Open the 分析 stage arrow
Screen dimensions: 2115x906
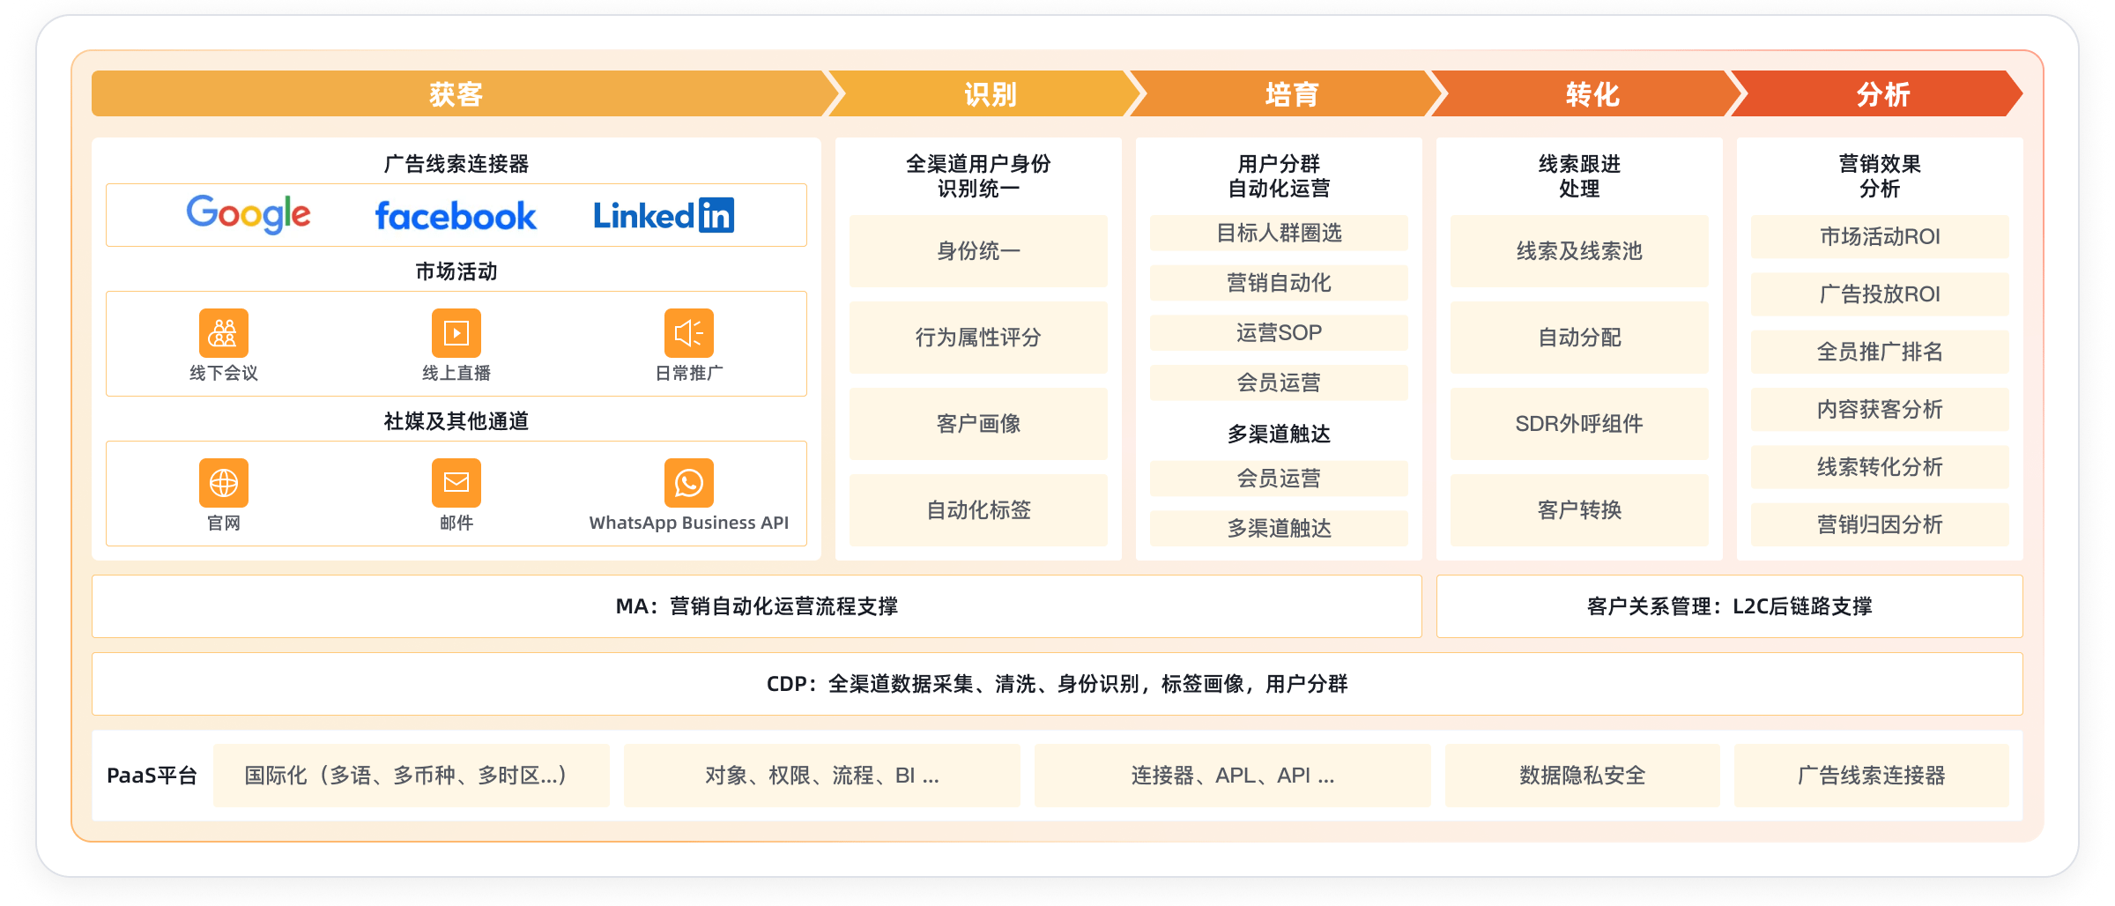1882,94
